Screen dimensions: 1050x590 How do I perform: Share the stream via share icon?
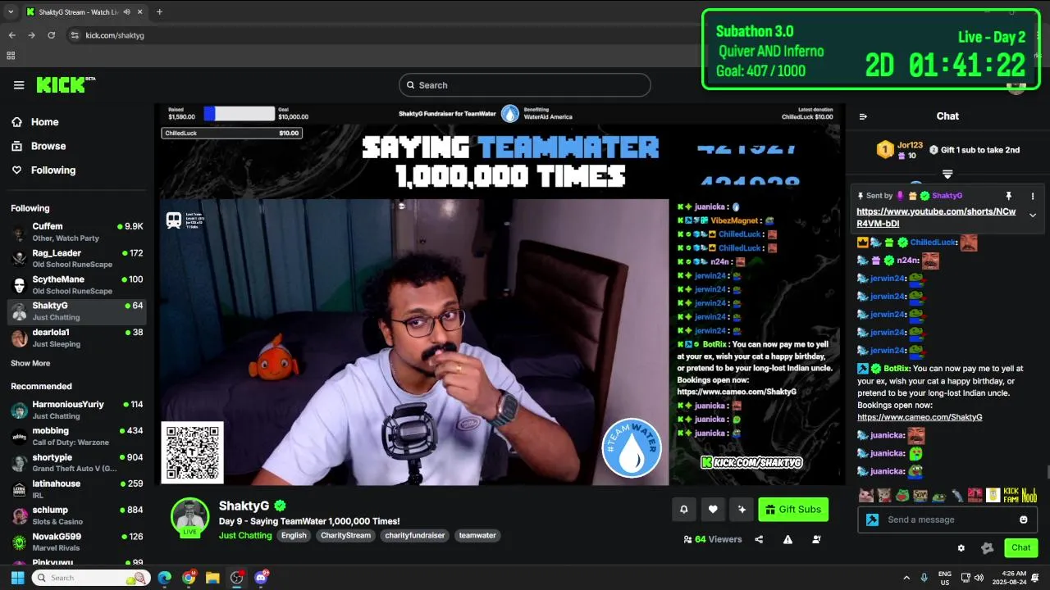tap(759, 539)
